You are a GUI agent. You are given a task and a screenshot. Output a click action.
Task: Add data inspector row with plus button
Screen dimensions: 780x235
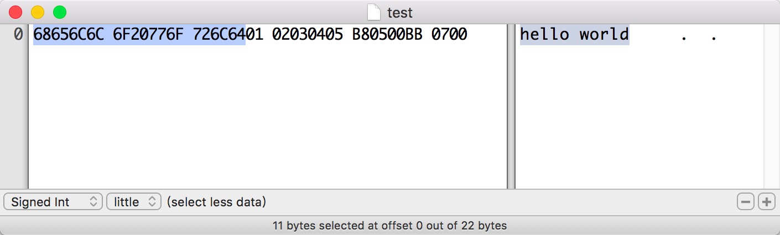[x=766, y=202]
